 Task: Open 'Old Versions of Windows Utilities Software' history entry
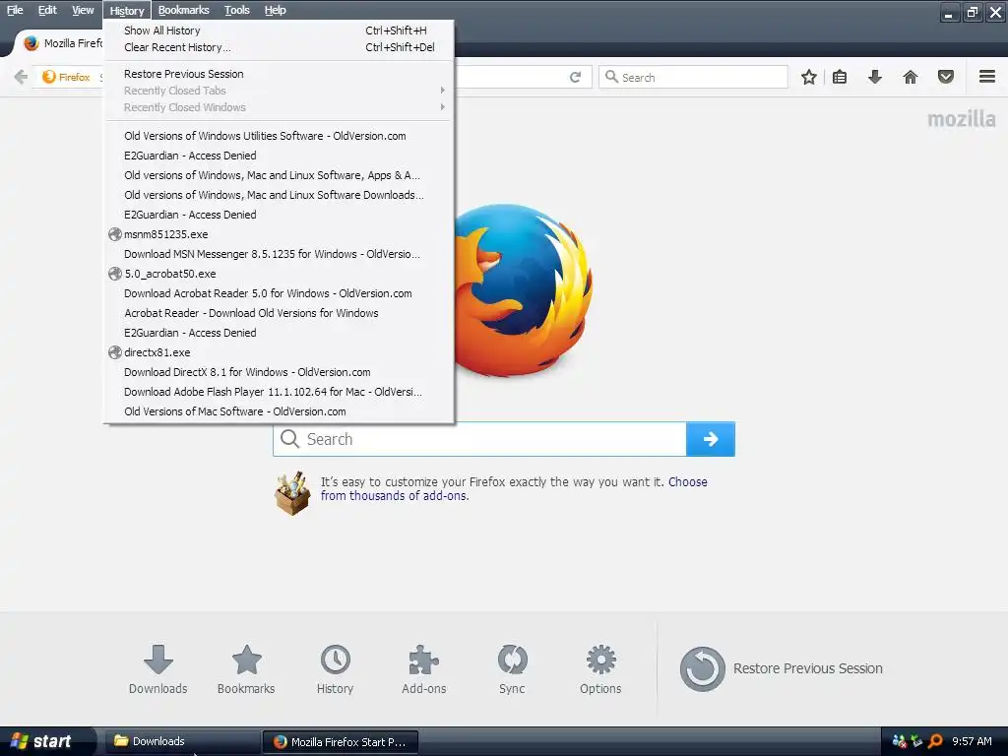coord(279,136)
